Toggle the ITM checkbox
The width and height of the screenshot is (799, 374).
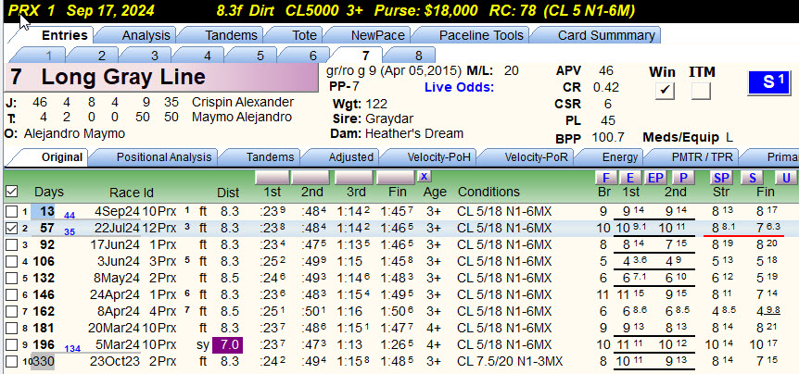click(701, 91)
